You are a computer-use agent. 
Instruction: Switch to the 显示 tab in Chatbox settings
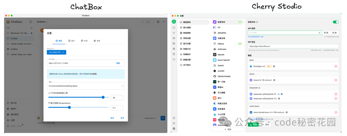coord(71,41)
